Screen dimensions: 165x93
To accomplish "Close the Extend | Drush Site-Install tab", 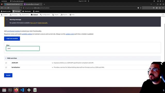I will 22,4.
